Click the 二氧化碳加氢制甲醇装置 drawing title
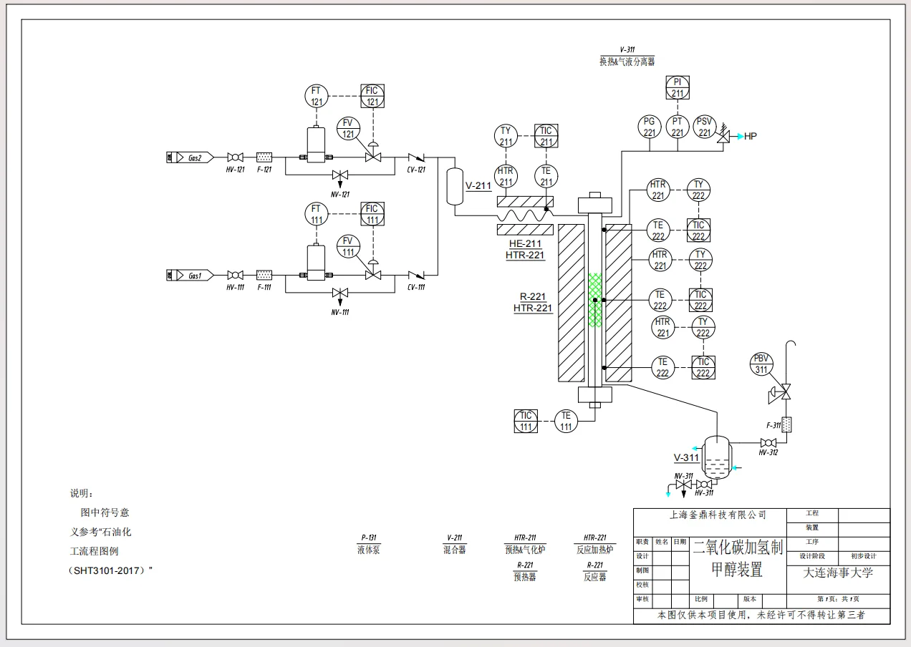 [737, 559]
